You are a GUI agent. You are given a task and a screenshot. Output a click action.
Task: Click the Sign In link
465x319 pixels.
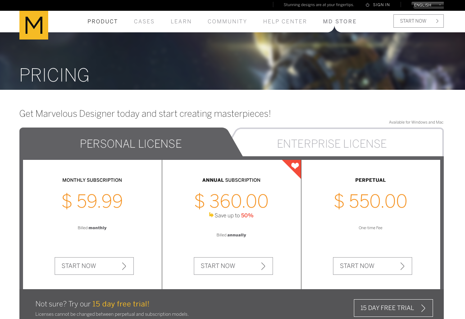(382, 5)
